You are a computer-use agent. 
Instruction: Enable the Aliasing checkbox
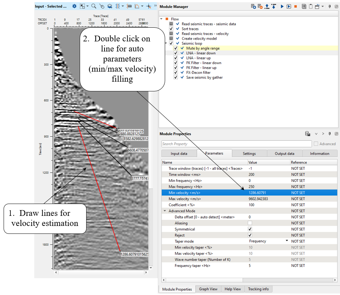click(x=250, y=223)
